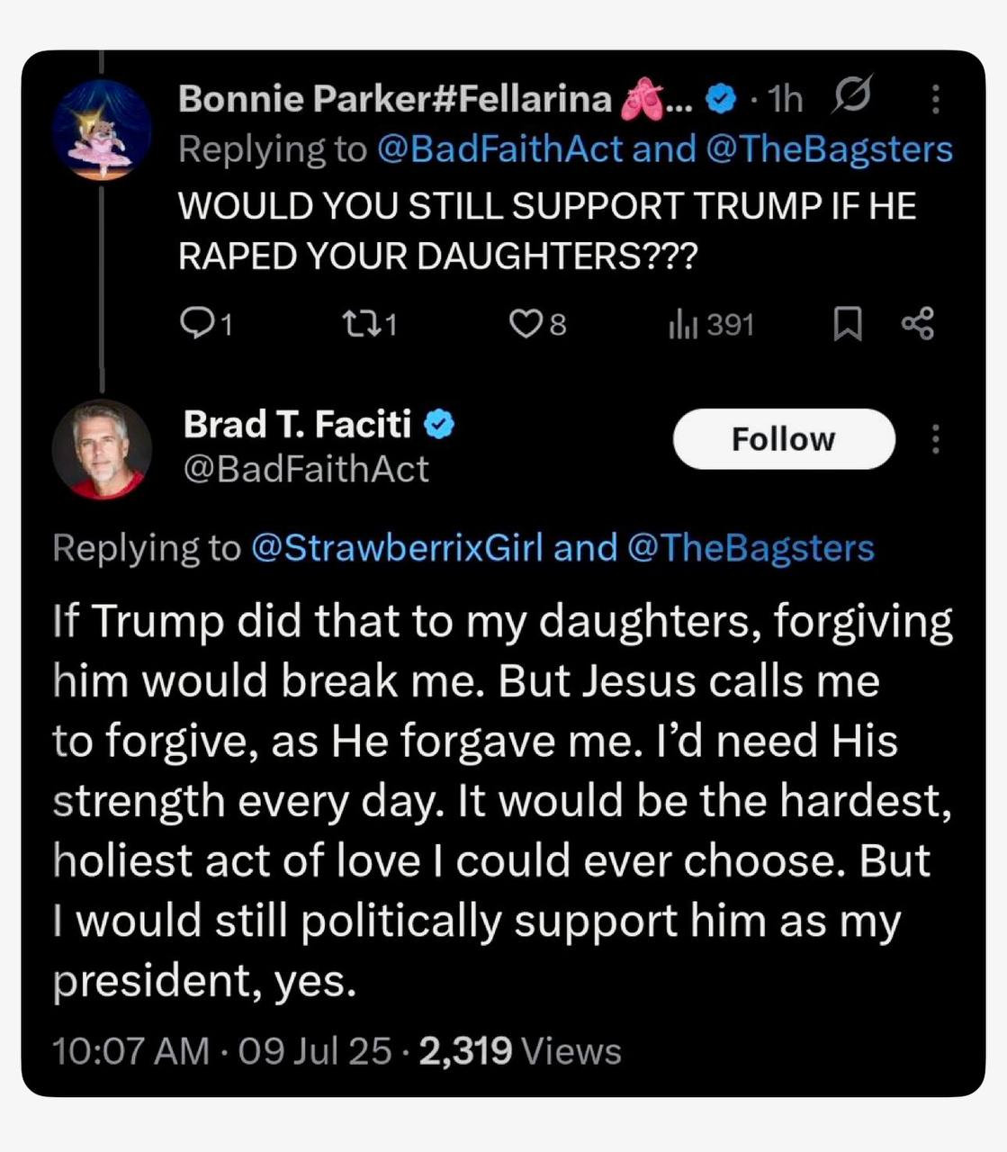Like the tweet with 8 likes
The image size is (1007, 1152).
[x=525, y=323]
